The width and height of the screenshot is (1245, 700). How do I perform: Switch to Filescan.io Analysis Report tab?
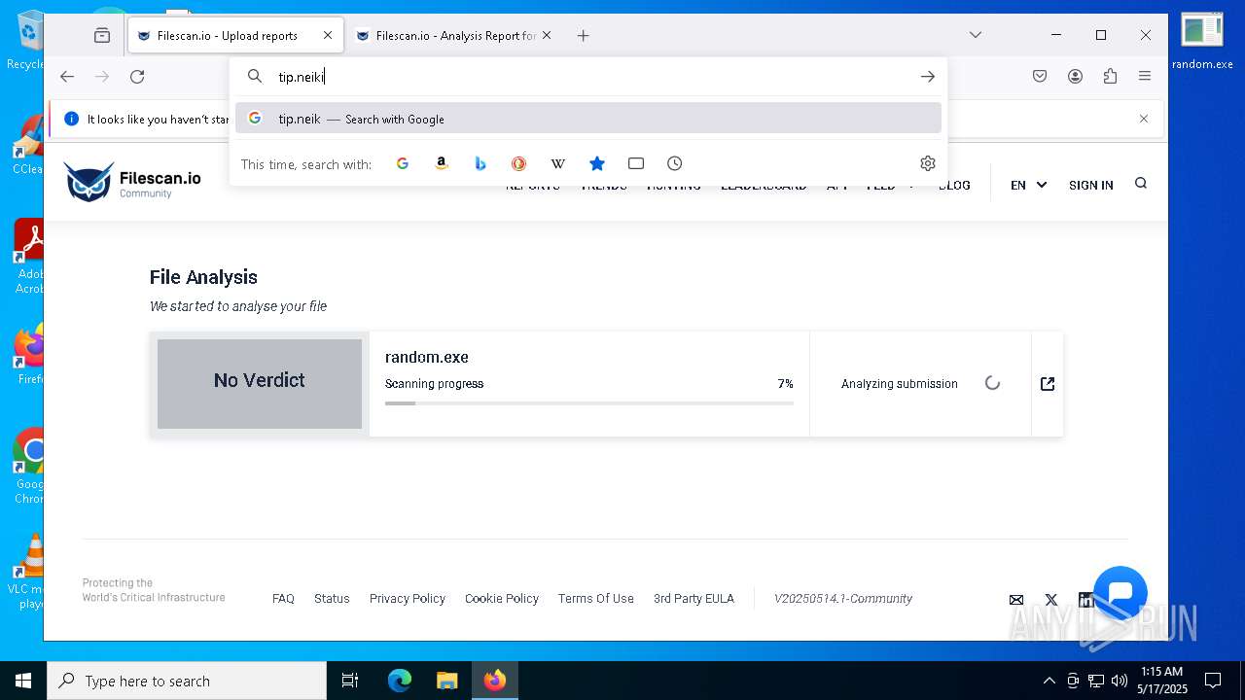pyautogui.click(x=453, y=35)
